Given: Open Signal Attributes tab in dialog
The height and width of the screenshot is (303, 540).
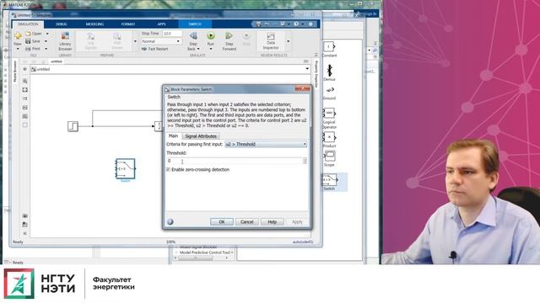Looking at the screenshot, I should (201, 136).
